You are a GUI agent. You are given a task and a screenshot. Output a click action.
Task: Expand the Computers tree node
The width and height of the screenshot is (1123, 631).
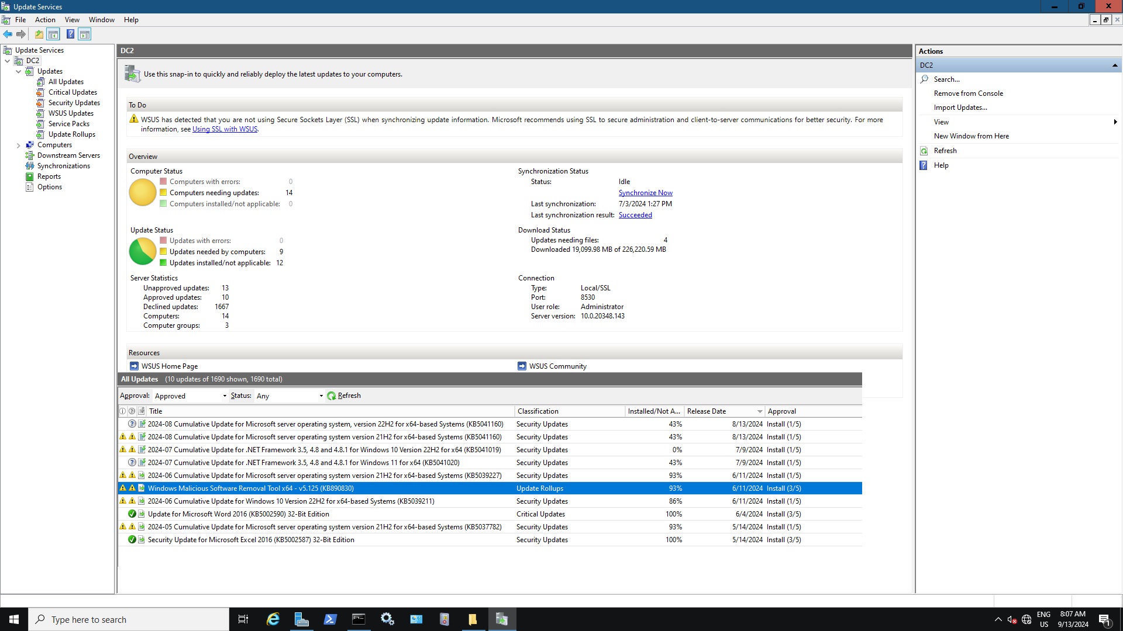[19, 144]
